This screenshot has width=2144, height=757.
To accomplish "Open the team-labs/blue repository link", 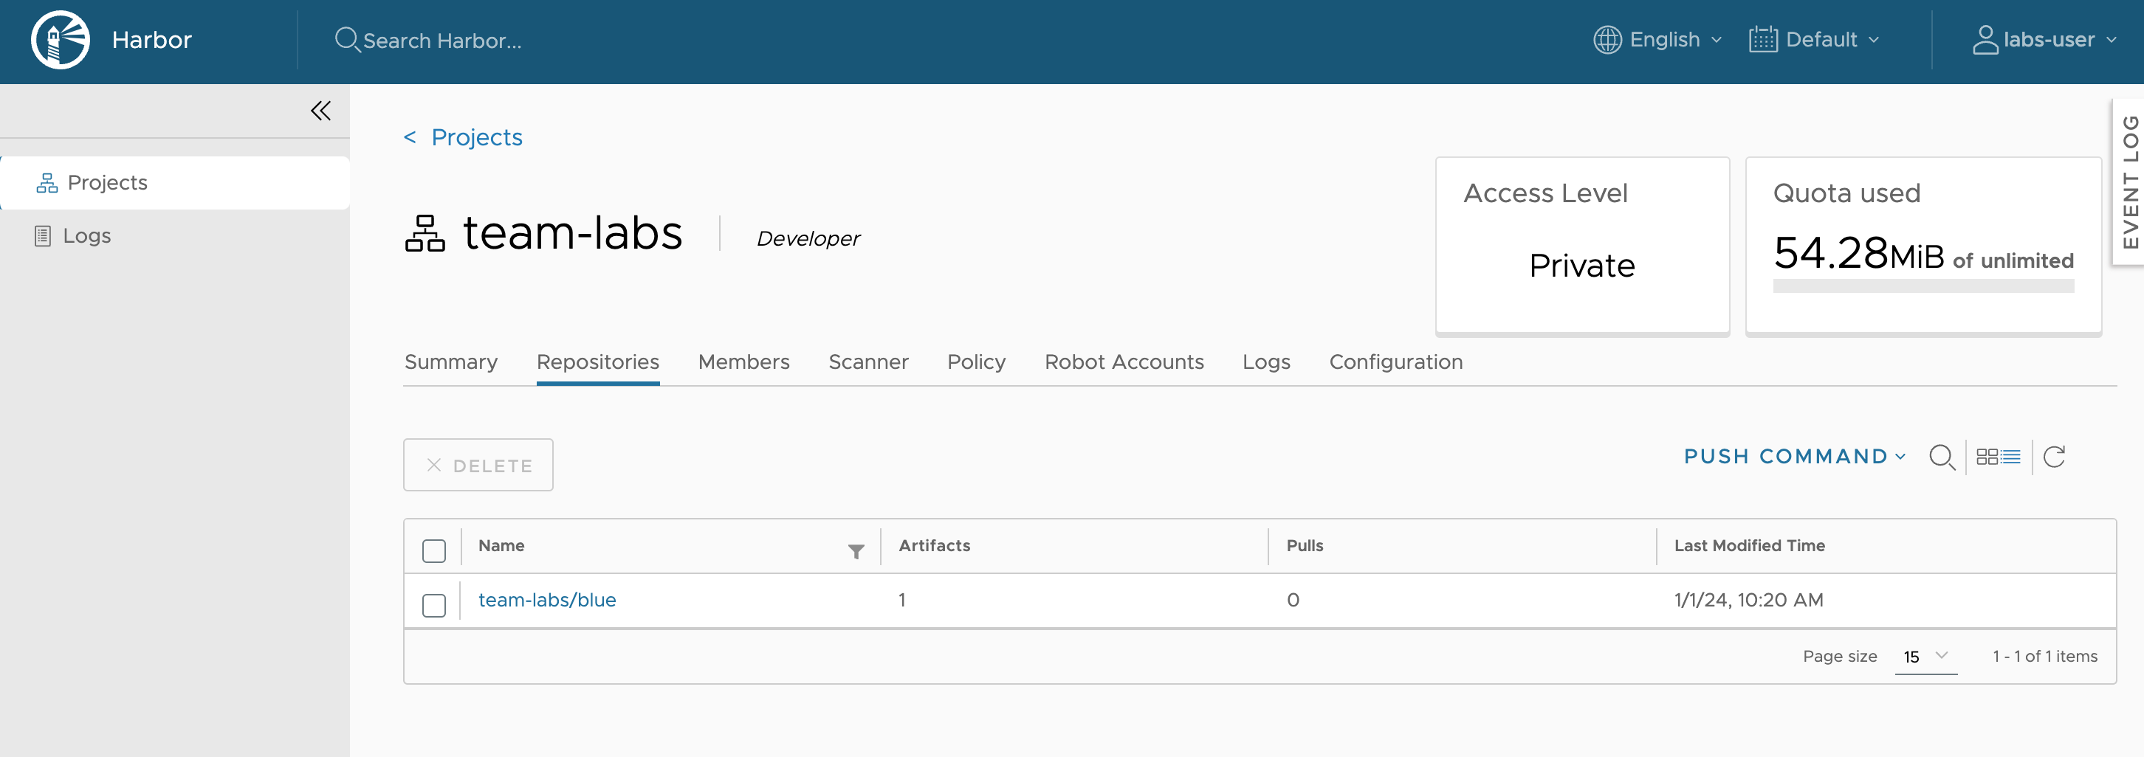I will pos(547,600).
